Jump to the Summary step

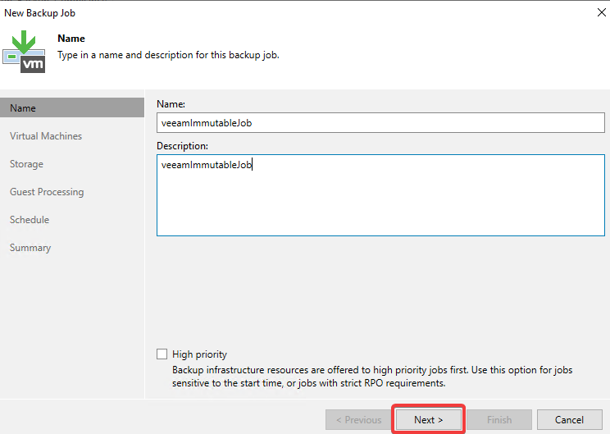pyautogui.click(x=30, y=248)
